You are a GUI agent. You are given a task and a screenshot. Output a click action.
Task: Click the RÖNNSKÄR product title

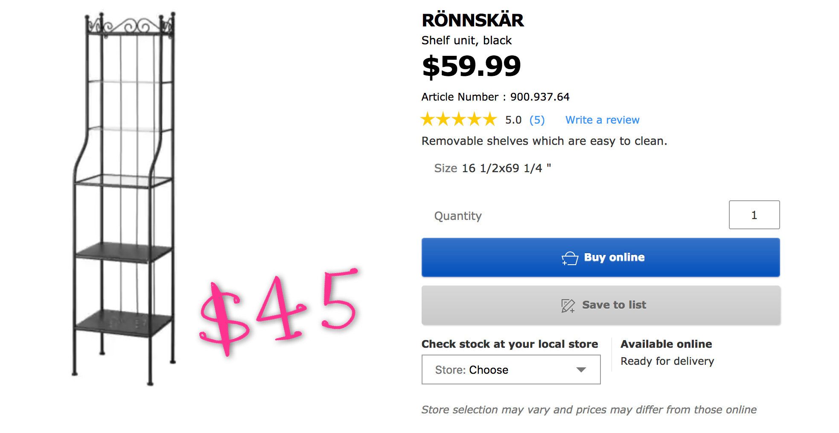coord(472,20)
